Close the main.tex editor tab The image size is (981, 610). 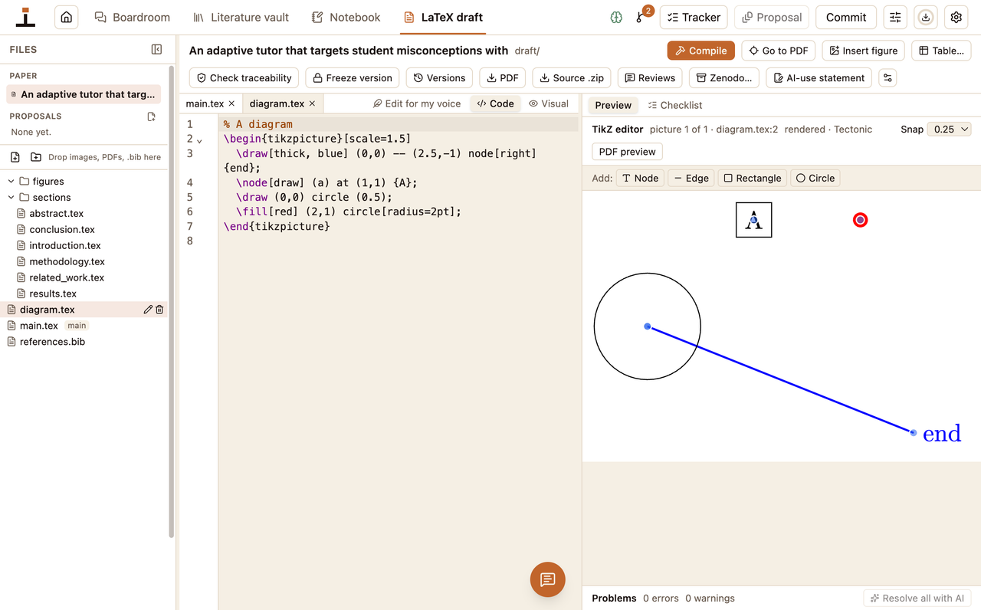231,103
